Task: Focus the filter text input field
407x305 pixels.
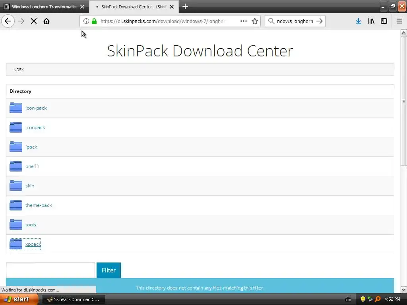Action: (x=50, y=270)
